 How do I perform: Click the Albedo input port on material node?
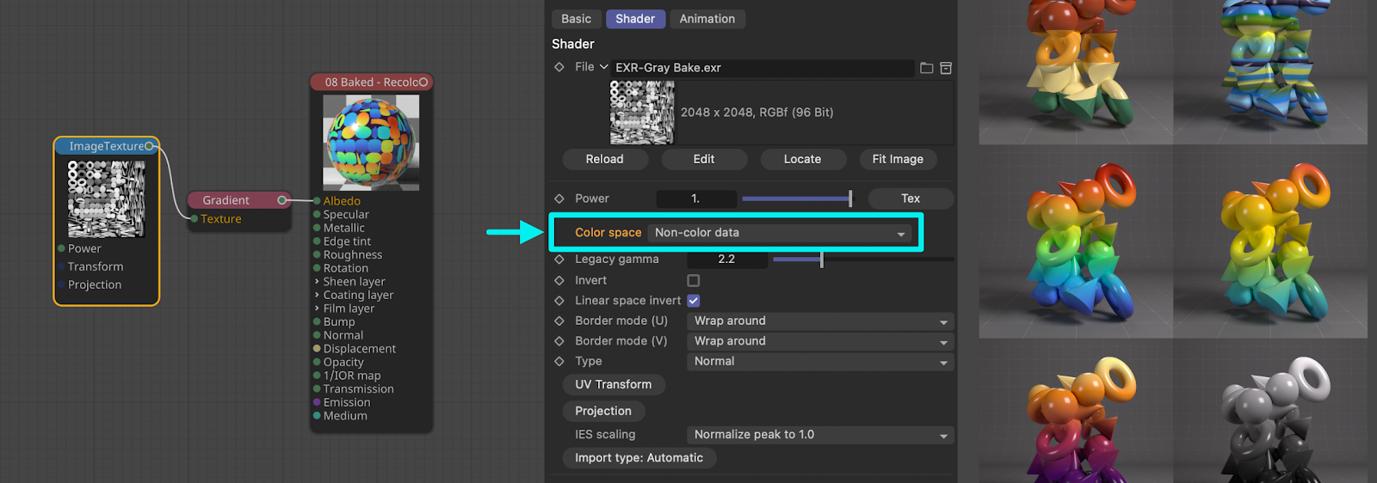pos(317,201)
